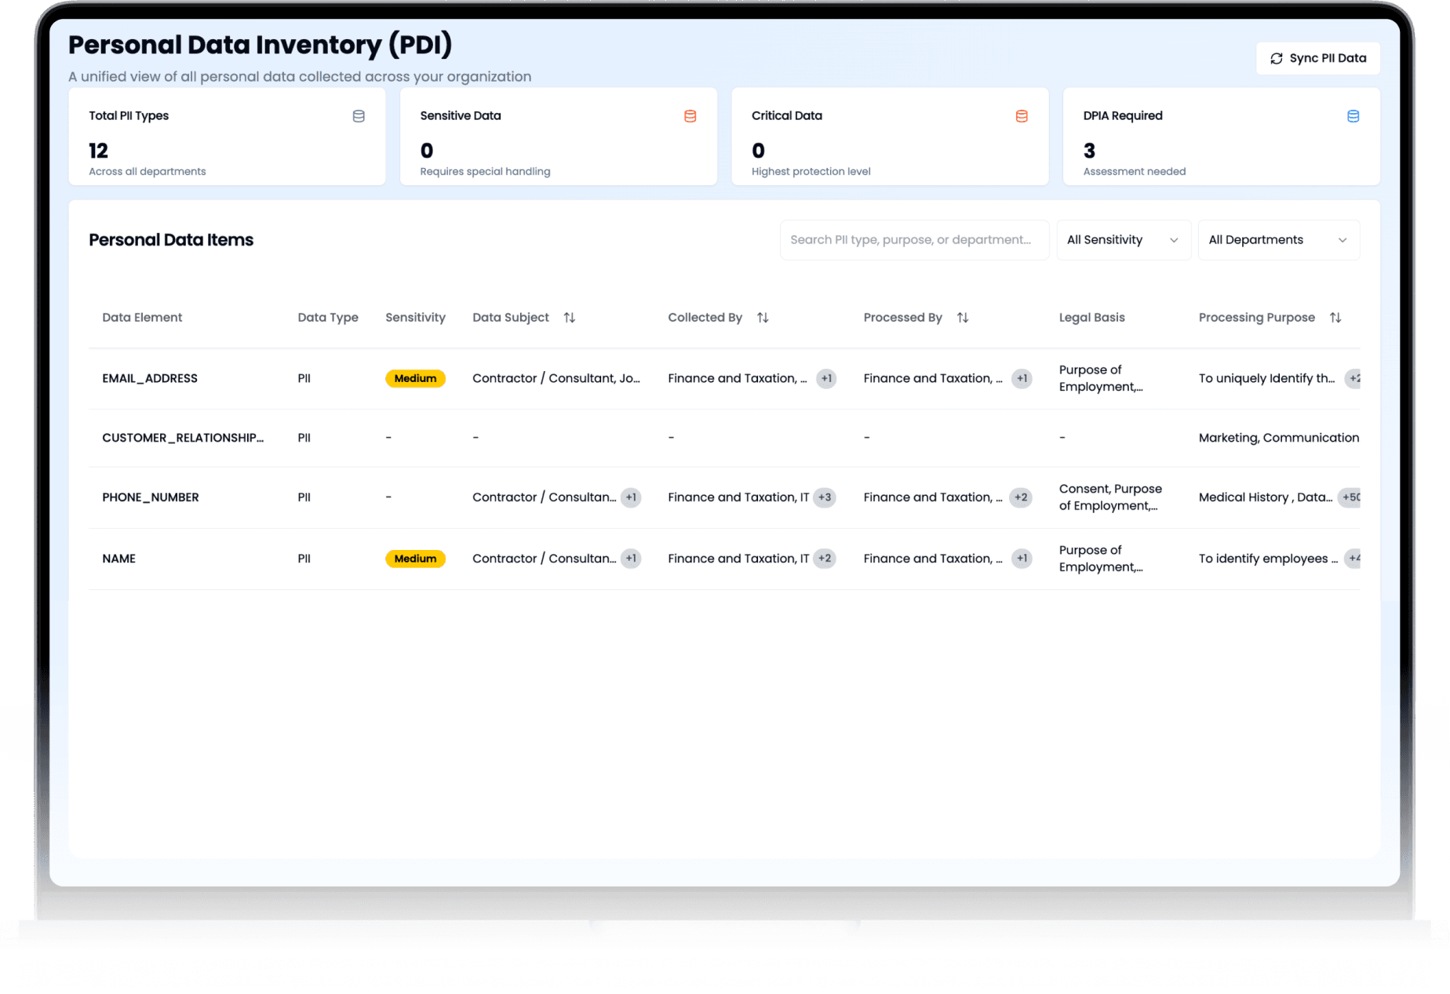Expand +3 Collected By badge in PHONE_NUMBER row
Image resolution: width=1450 pixels, height=994 pixels.
tap(825, 497)
